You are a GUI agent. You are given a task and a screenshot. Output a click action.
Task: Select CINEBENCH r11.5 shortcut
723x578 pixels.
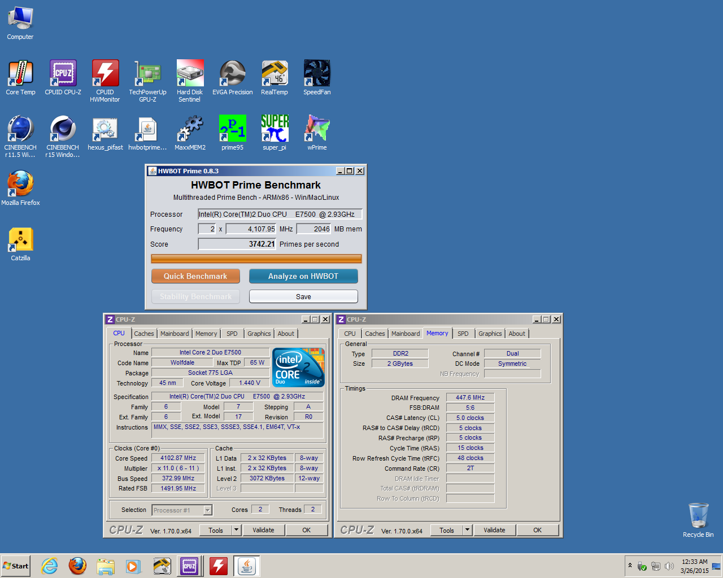click(20, 136)
